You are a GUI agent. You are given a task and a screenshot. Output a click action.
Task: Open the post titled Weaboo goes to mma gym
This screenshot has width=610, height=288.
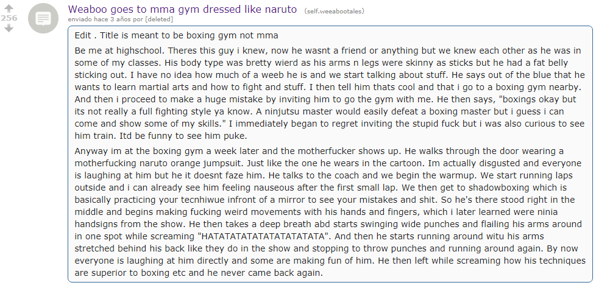182,9
